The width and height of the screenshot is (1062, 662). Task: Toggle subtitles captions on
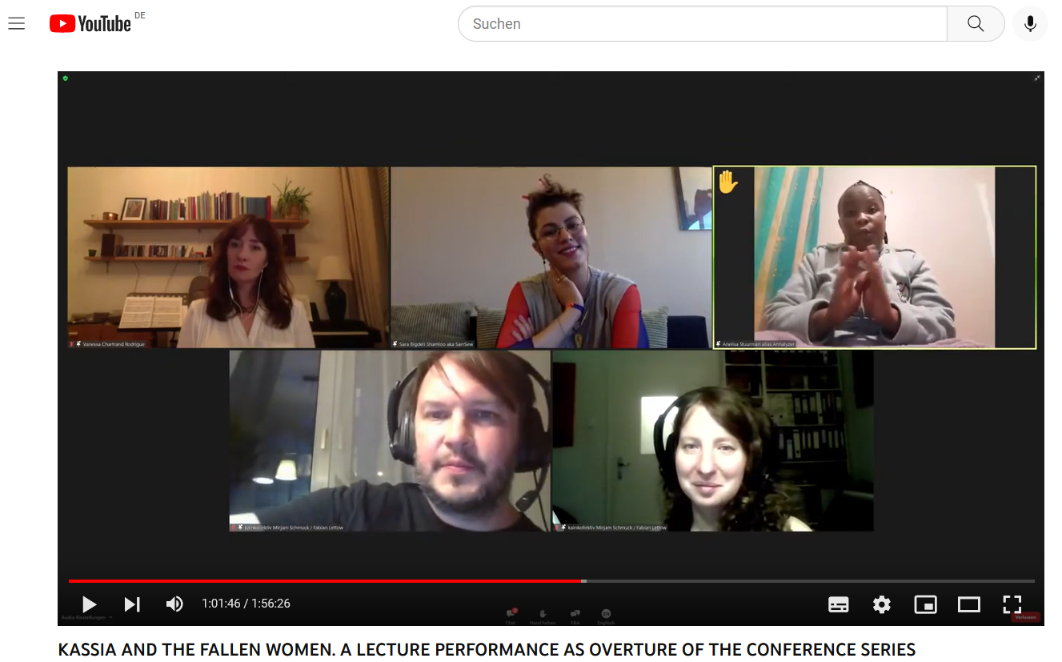[x=839, y=604]
